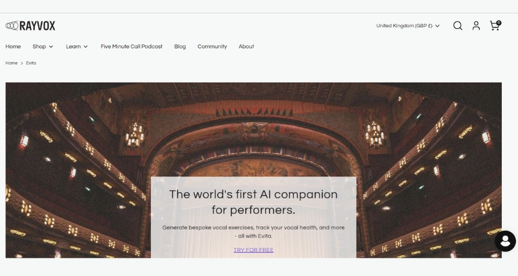
Task: Click the Evita breadcrumb
Action: click(x=31, y=63)
